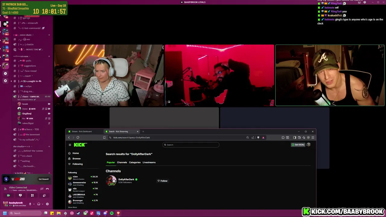
Task: Open Discord discover servers compass
Action: pos(5,81)
